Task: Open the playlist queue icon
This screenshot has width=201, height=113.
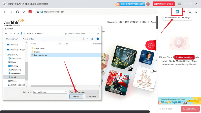Action: coord(196,12)
